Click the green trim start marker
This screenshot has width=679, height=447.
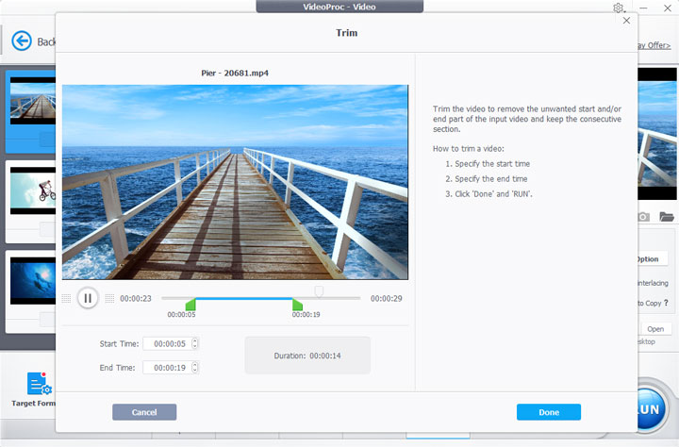coord(190,304)
